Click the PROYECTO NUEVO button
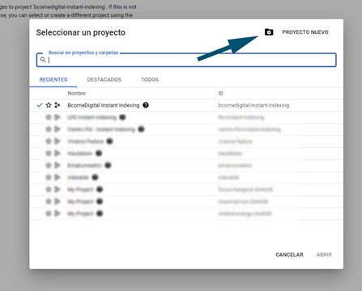The image size is (362, 291). click(305, 32)
